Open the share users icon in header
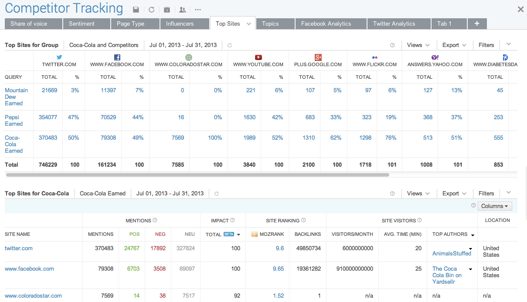Image resolution: width=527 pixels, height=302 pixels. 183,10
